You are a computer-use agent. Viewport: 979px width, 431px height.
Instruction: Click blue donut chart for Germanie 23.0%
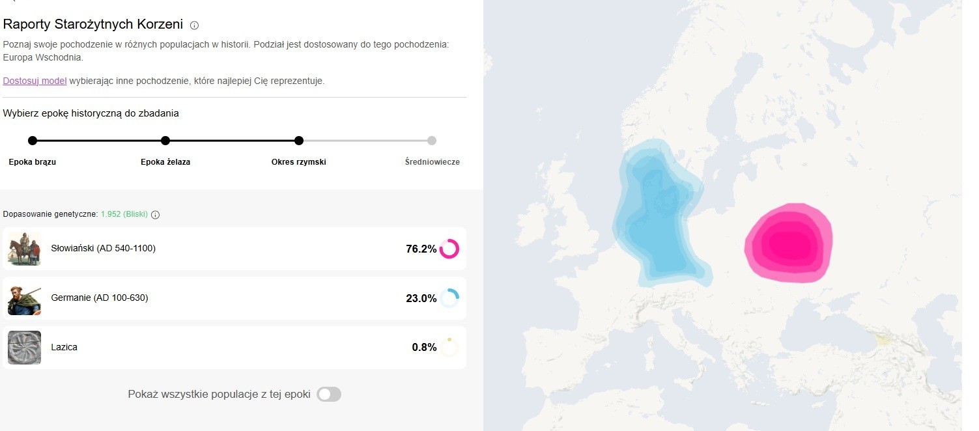[449, 298]
